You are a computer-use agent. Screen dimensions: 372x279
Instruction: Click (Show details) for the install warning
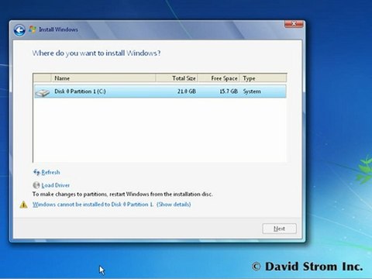click(x=174, y=205)
